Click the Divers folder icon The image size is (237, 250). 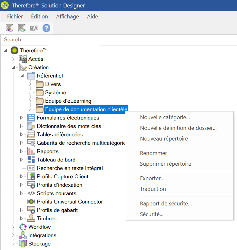point(40,84)
